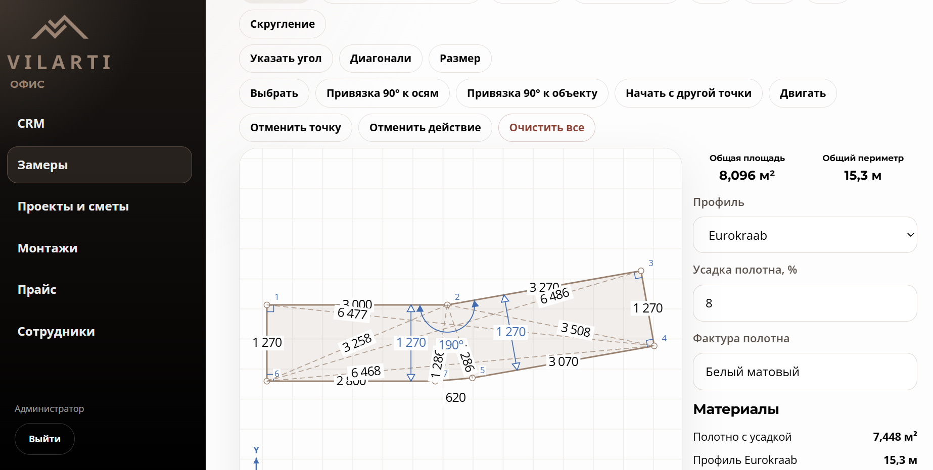
Task: Click the Общий периметр 15,3 м value
Action: click(863, 176)
